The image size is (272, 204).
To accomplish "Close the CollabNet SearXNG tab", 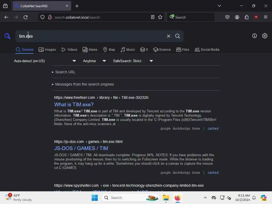I will tap(67, 6).
